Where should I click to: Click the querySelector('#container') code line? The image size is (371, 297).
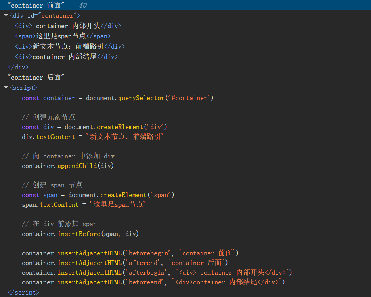118,98
